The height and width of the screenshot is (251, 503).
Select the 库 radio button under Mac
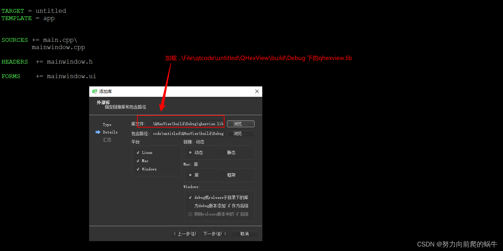pos(190,175)
